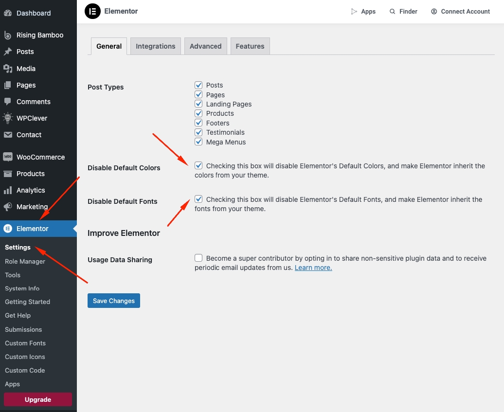Viewport: 504px width, 412px height.
Task: Uncheck the Landing Pages post type
Action: 198,104
